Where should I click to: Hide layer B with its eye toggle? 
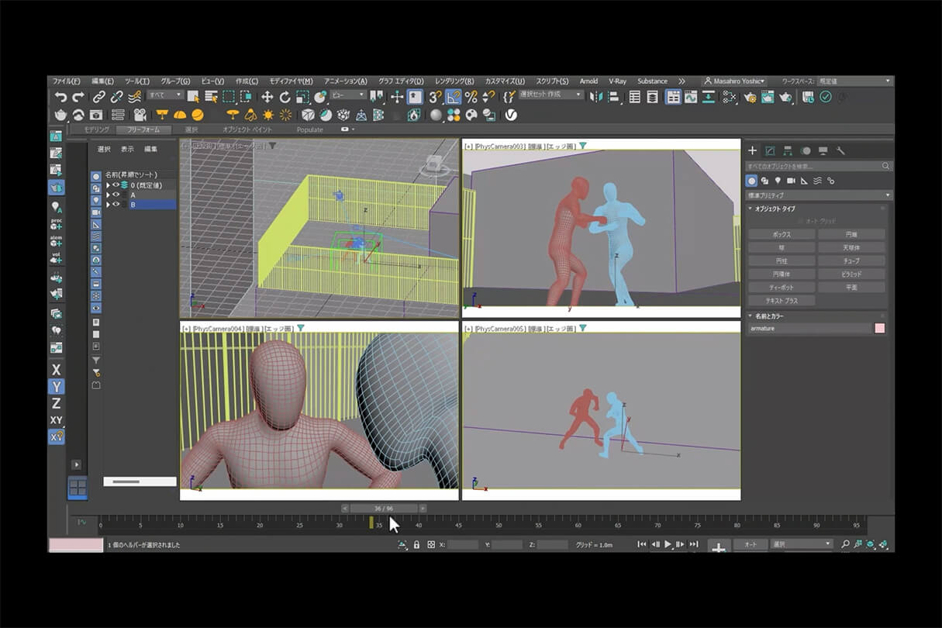pyautogui.click(x=115, y=204)
